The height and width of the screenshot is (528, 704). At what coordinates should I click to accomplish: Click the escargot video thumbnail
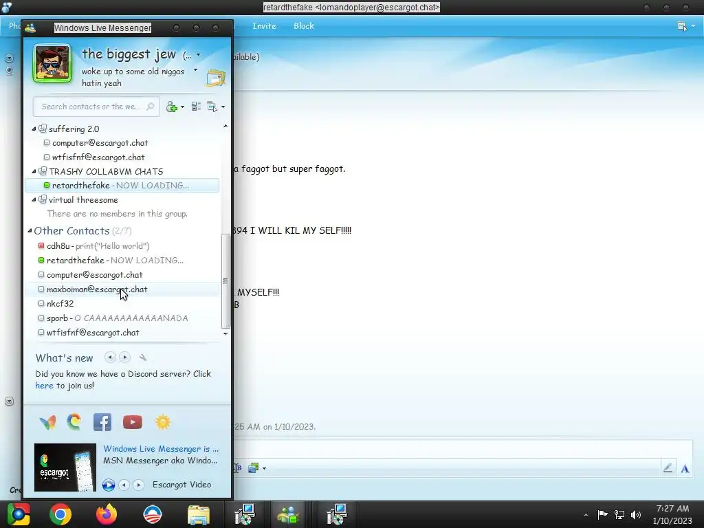(x=65, y=467)
